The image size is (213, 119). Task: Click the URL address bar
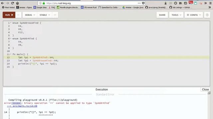91,3
